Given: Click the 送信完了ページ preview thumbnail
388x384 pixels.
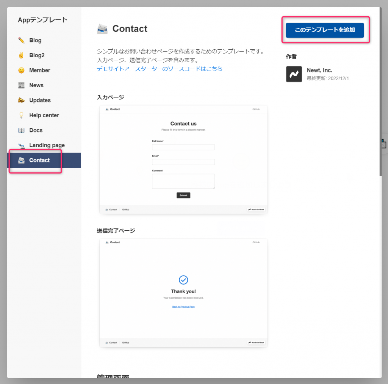Looking at the screenshot, I should coord(183,292).
